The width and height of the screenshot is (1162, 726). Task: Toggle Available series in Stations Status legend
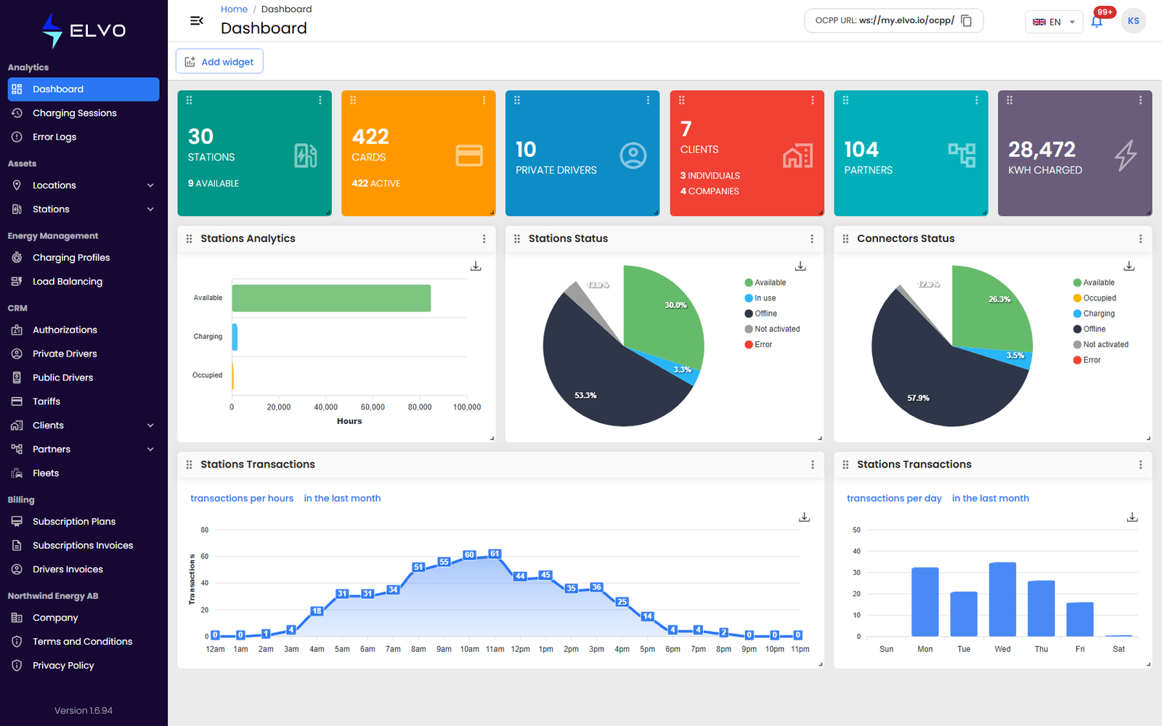tap(765, 282)
